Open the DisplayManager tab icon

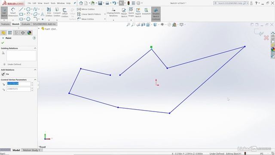tap(29, 33)
